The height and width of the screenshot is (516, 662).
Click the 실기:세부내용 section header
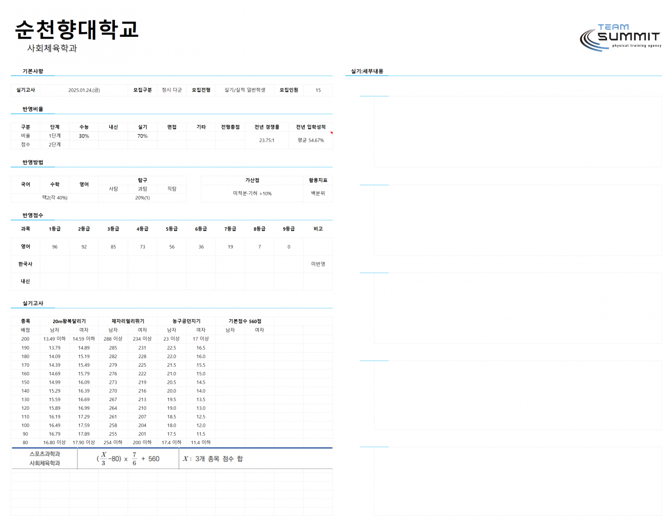(x=367, y=71)
